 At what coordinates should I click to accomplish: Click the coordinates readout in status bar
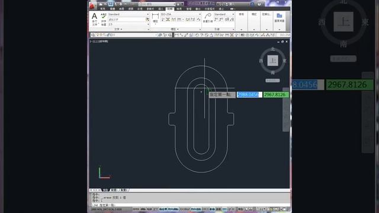pyautogui.click(x=107, y=209)
